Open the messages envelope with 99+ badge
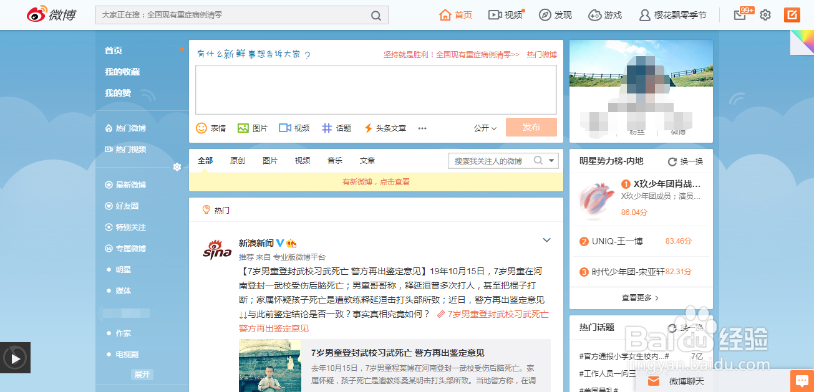 tap(739, 14)
